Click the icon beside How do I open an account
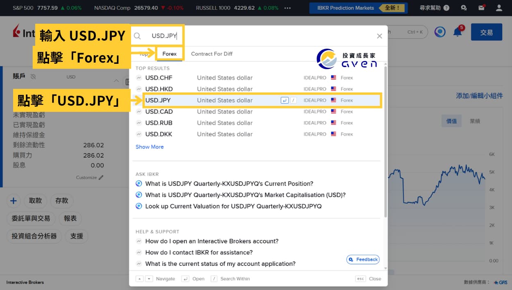The width and height of the screenshot is (512, 290). click(x=139, y=241)
